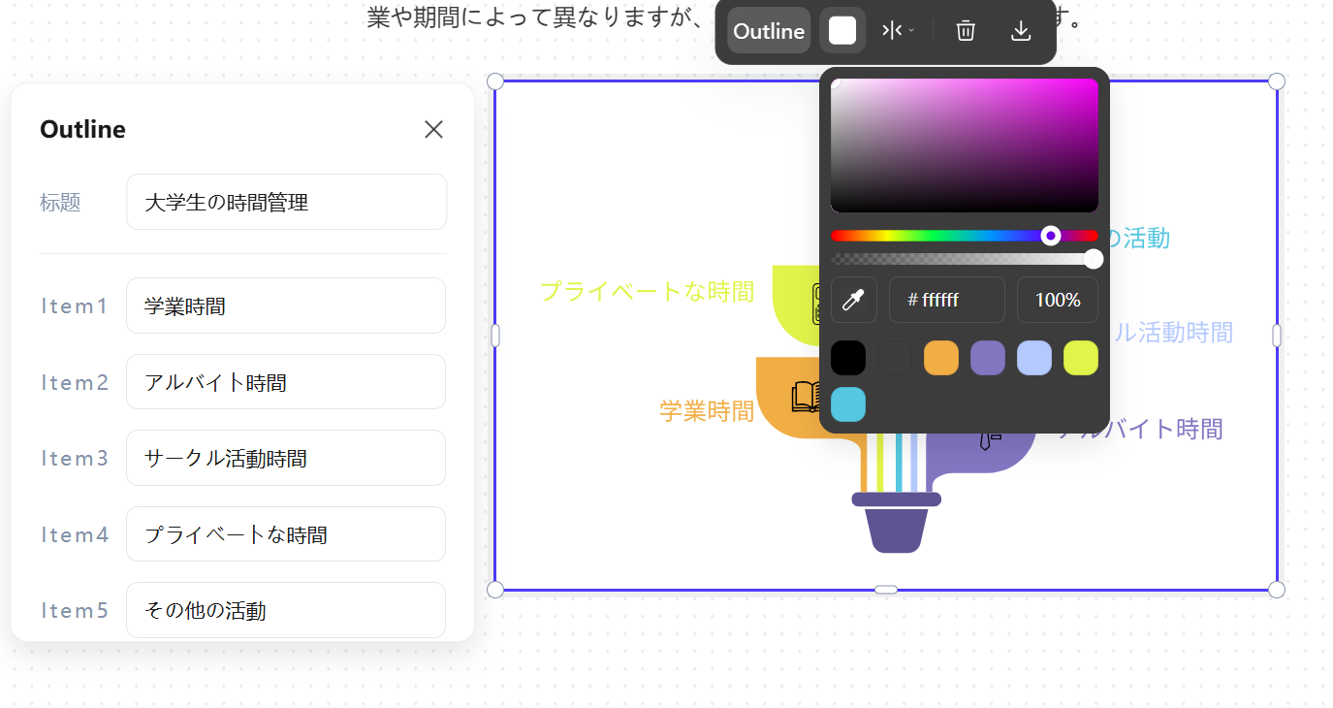Click the download icon in toolbar
Image resolution: width=1333 pixels, height=708 pixels.
pos(1021,31)
